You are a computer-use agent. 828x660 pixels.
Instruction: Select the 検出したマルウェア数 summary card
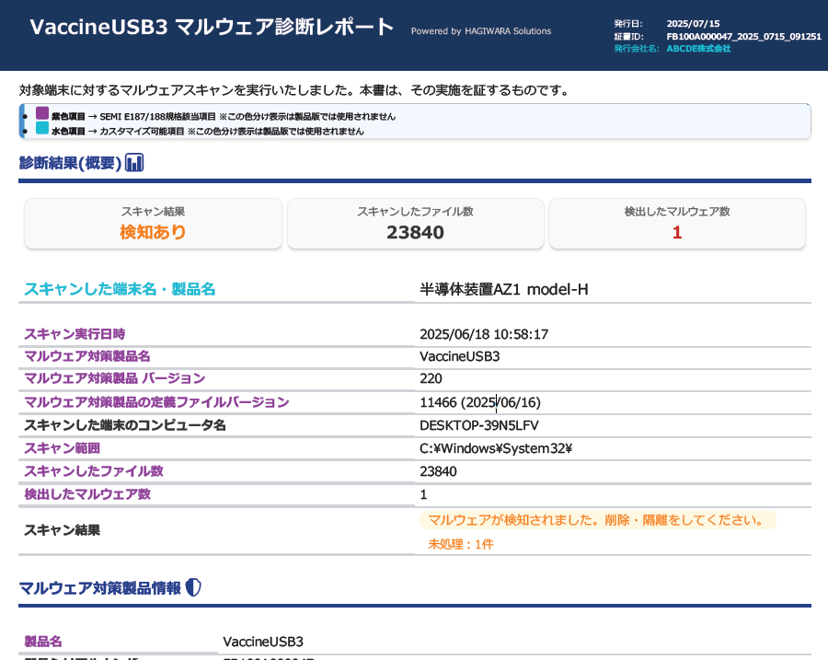coord(676,224)
